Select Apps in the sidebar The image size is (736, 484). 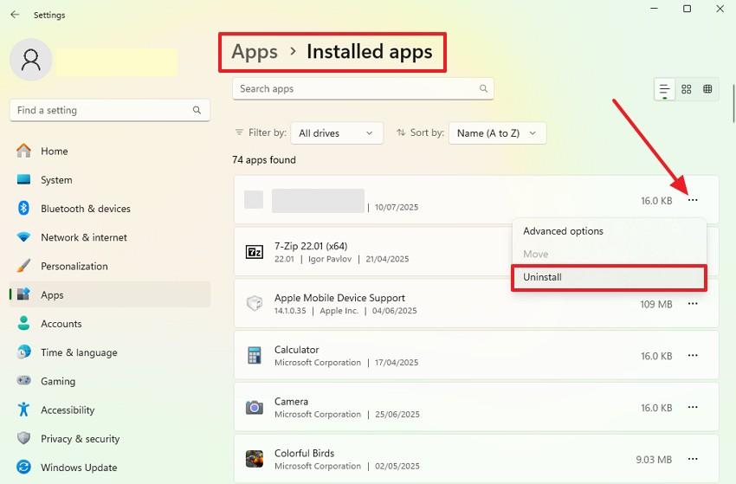coord(109,294)
